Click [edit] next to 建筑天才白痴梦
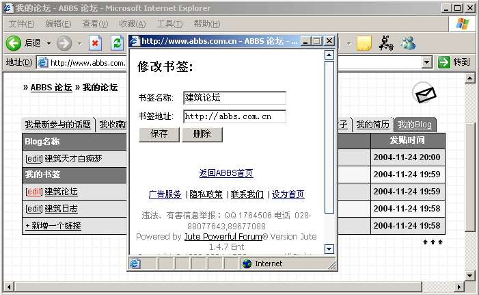The width and height of the screenshot is (479, 295). pyautogui.click(x=33, y=159)
